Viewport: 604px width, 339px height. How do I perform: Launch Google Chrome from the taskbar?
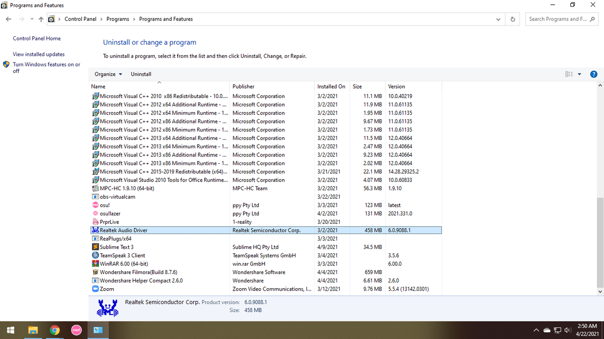tap(55, 330)
